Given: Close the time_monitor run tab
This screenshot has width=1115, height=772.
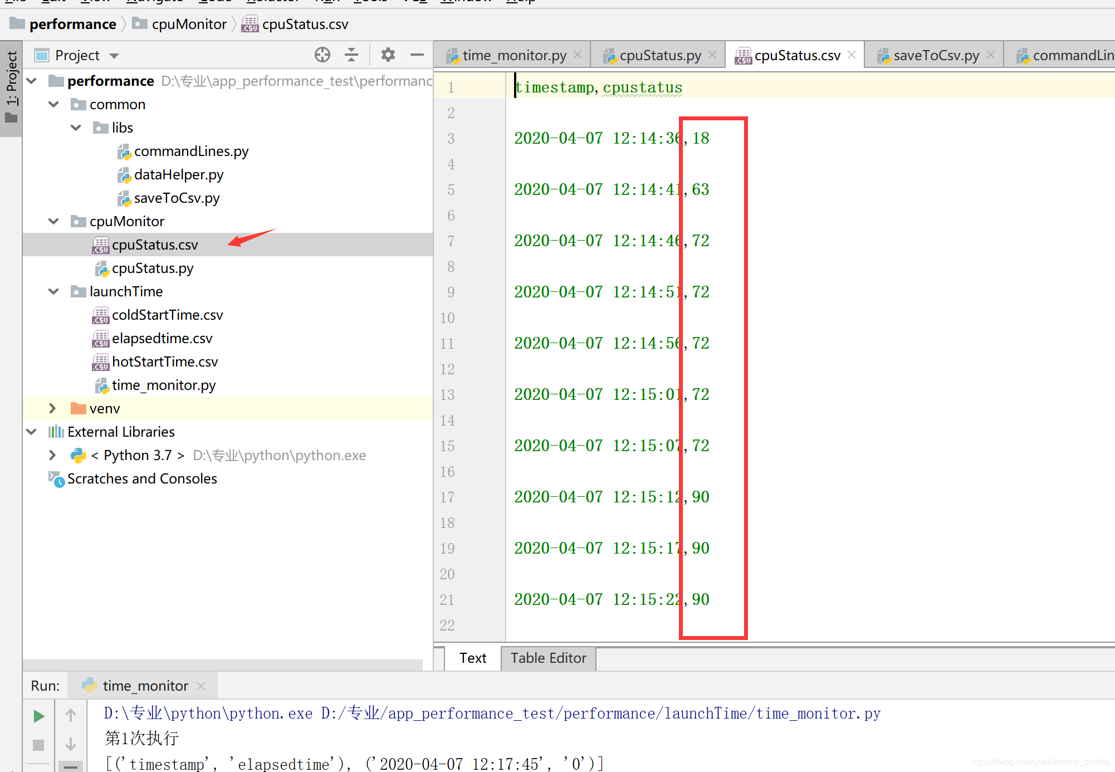Looking at the screenshot, I should [x=201, y=686].
